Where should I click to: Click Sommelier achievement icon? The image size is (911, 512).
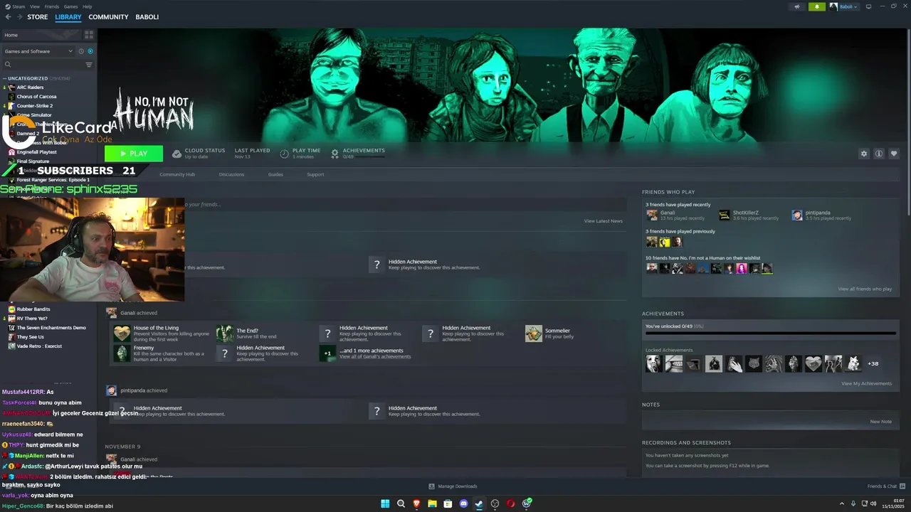coord(534,334)
